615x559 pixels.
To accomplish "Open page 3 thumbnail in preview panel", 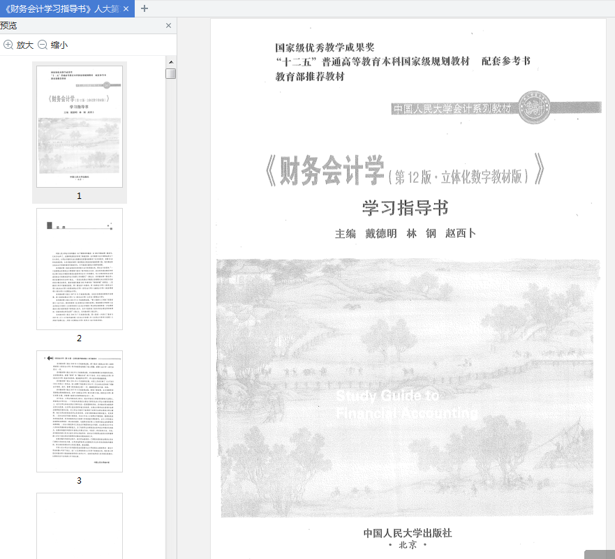I will pyautogui.click(x=80, y=411).
